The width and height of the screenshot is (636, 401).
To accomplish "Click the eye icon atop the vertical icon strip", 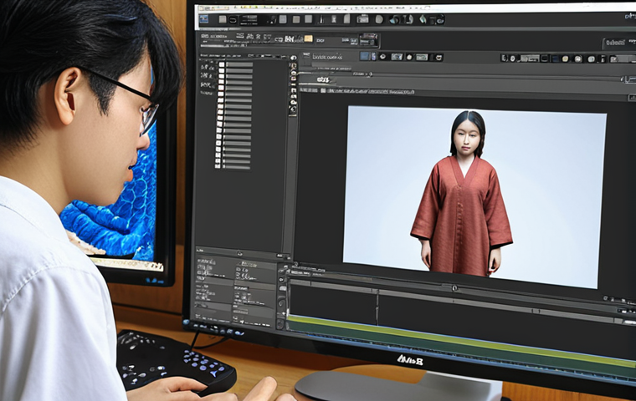I will click(x=293, y=58).
